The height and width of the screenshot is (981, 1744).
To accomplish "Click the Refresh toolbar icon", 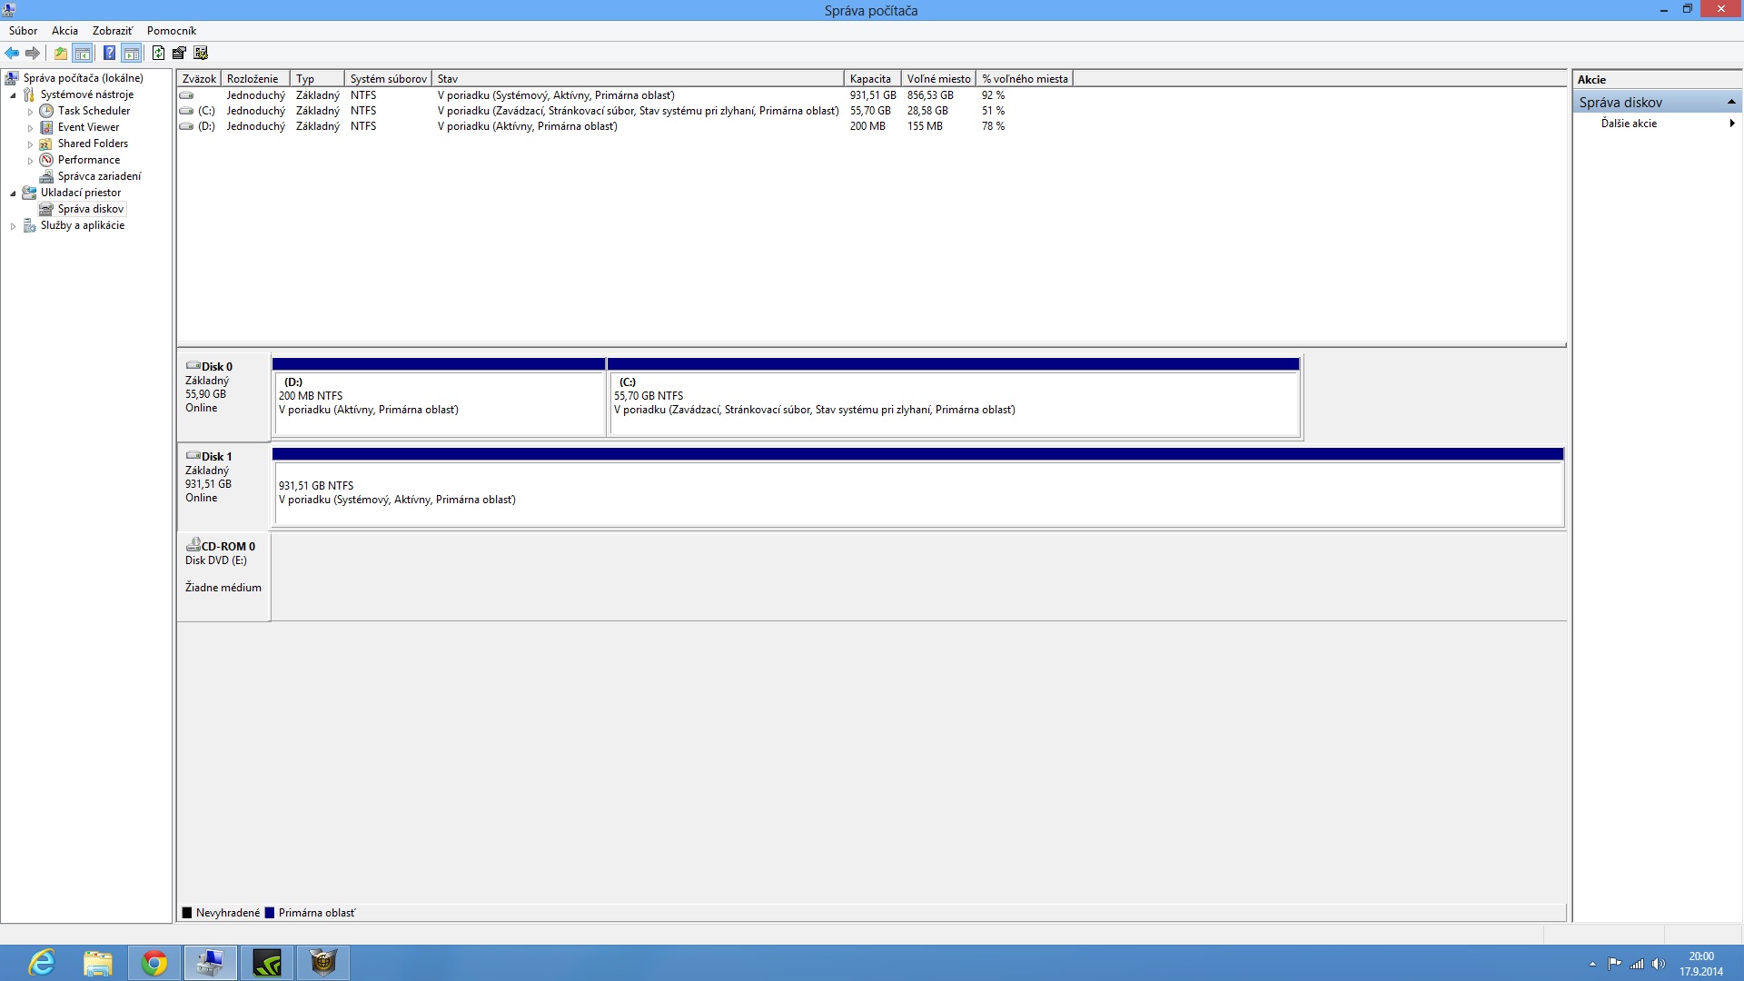I will (x=158, y=53).
